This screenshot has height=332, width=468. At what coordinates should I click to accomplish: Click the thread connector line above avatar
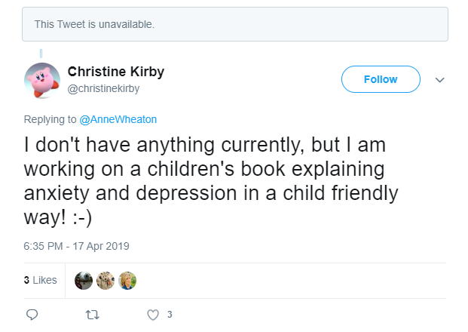point(41,54)
